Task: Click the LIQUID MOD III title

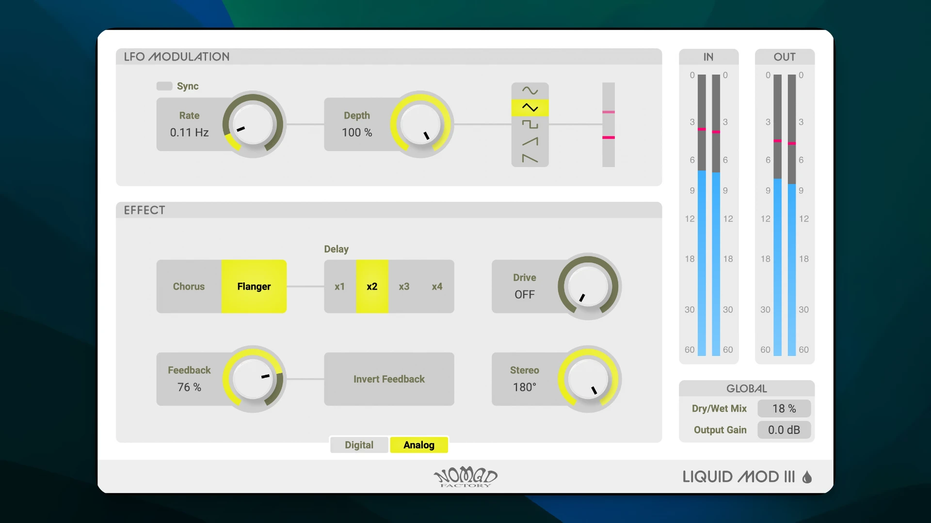Action: pos(738,477)
